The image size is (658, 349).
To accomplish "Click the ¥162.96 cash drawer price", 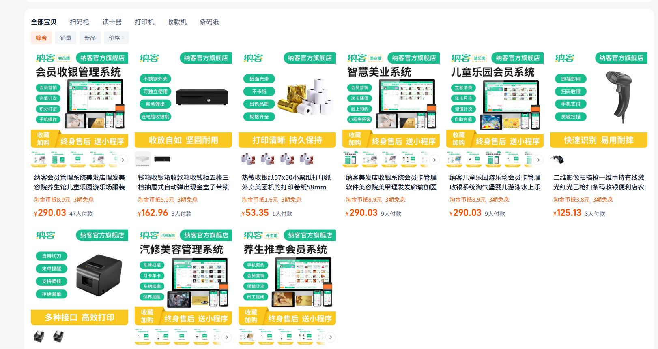I will [x=153, y=213].
